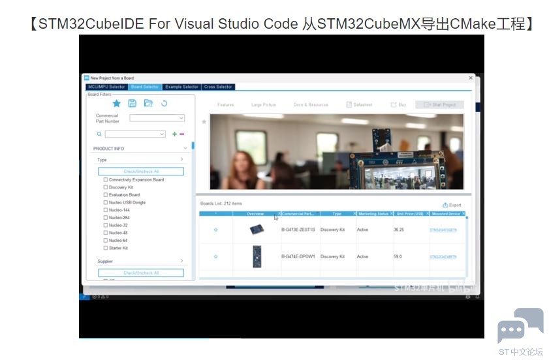Click the 36.25 unit price cell
Screen dimensions: 549x362
[399, 230]
